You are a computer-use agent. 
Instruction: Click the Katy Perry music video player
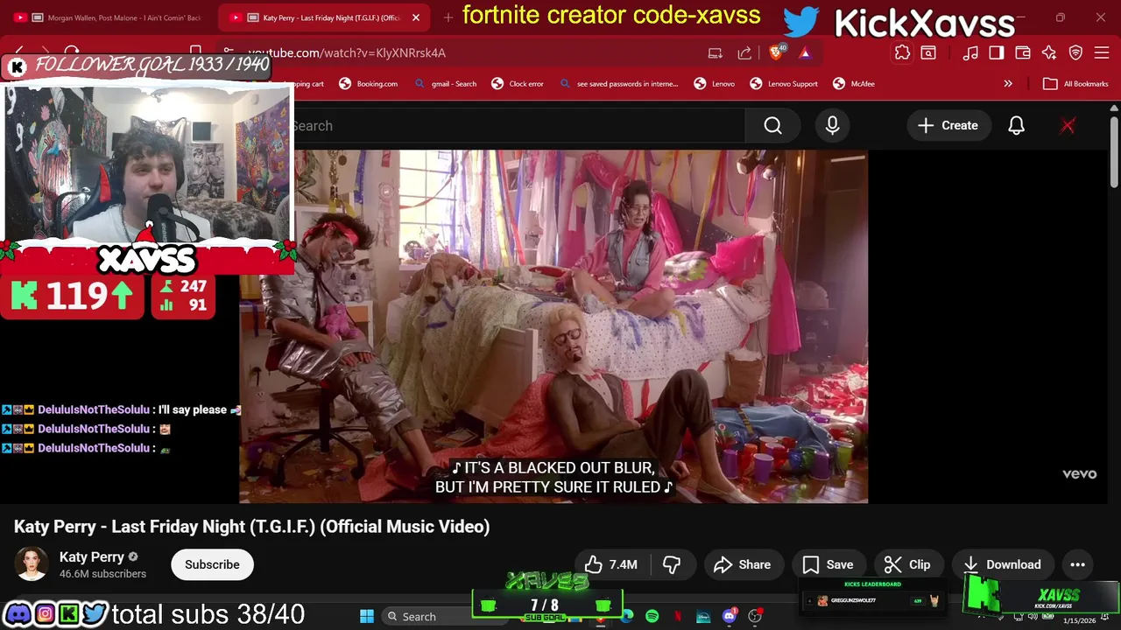pos(553,326)
